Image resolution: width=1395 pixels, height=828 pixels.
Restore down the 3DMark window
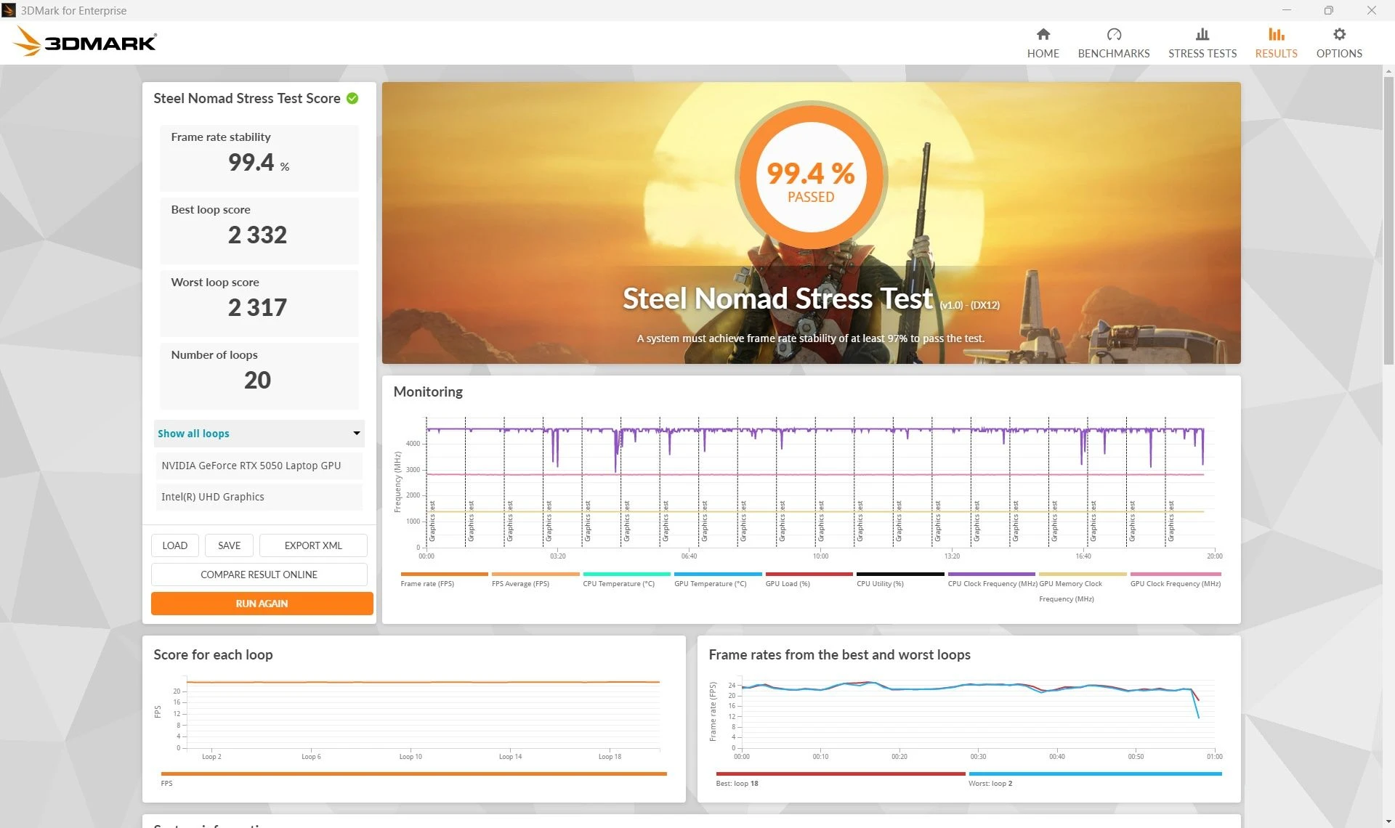pyautogui.click(x=1328, y=10)
